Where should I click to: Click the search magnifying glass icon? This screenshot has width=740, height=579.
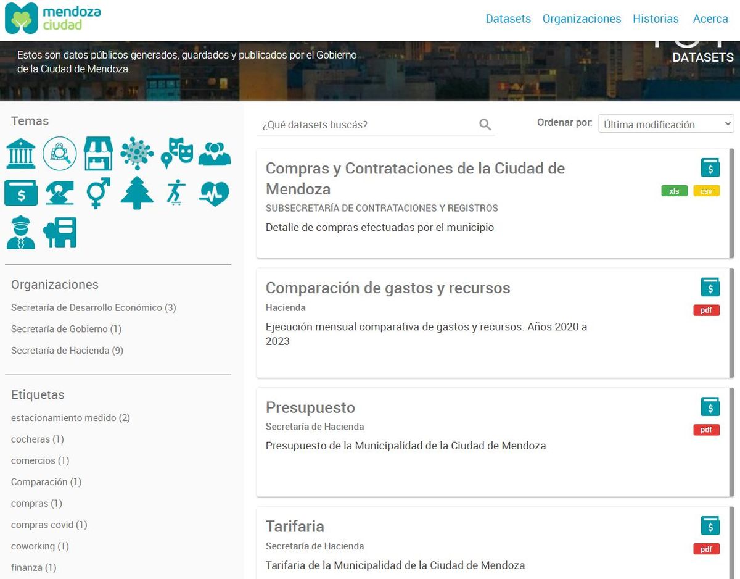(x=485, y=125)
